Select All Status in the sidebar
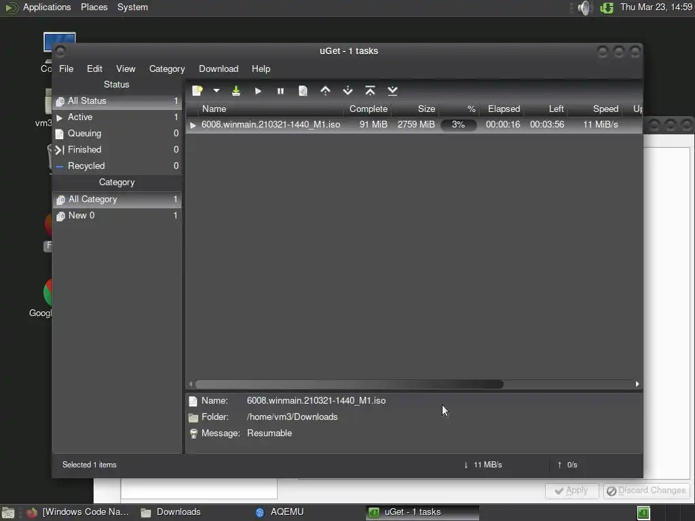The width and height of the screenshot is (695, 521). click(x=117, y=101)
